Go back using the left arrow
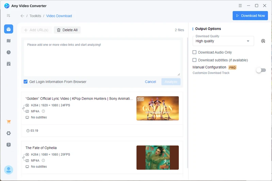The height and width of the screenshot is (181, 272). (x=22, y=16)
